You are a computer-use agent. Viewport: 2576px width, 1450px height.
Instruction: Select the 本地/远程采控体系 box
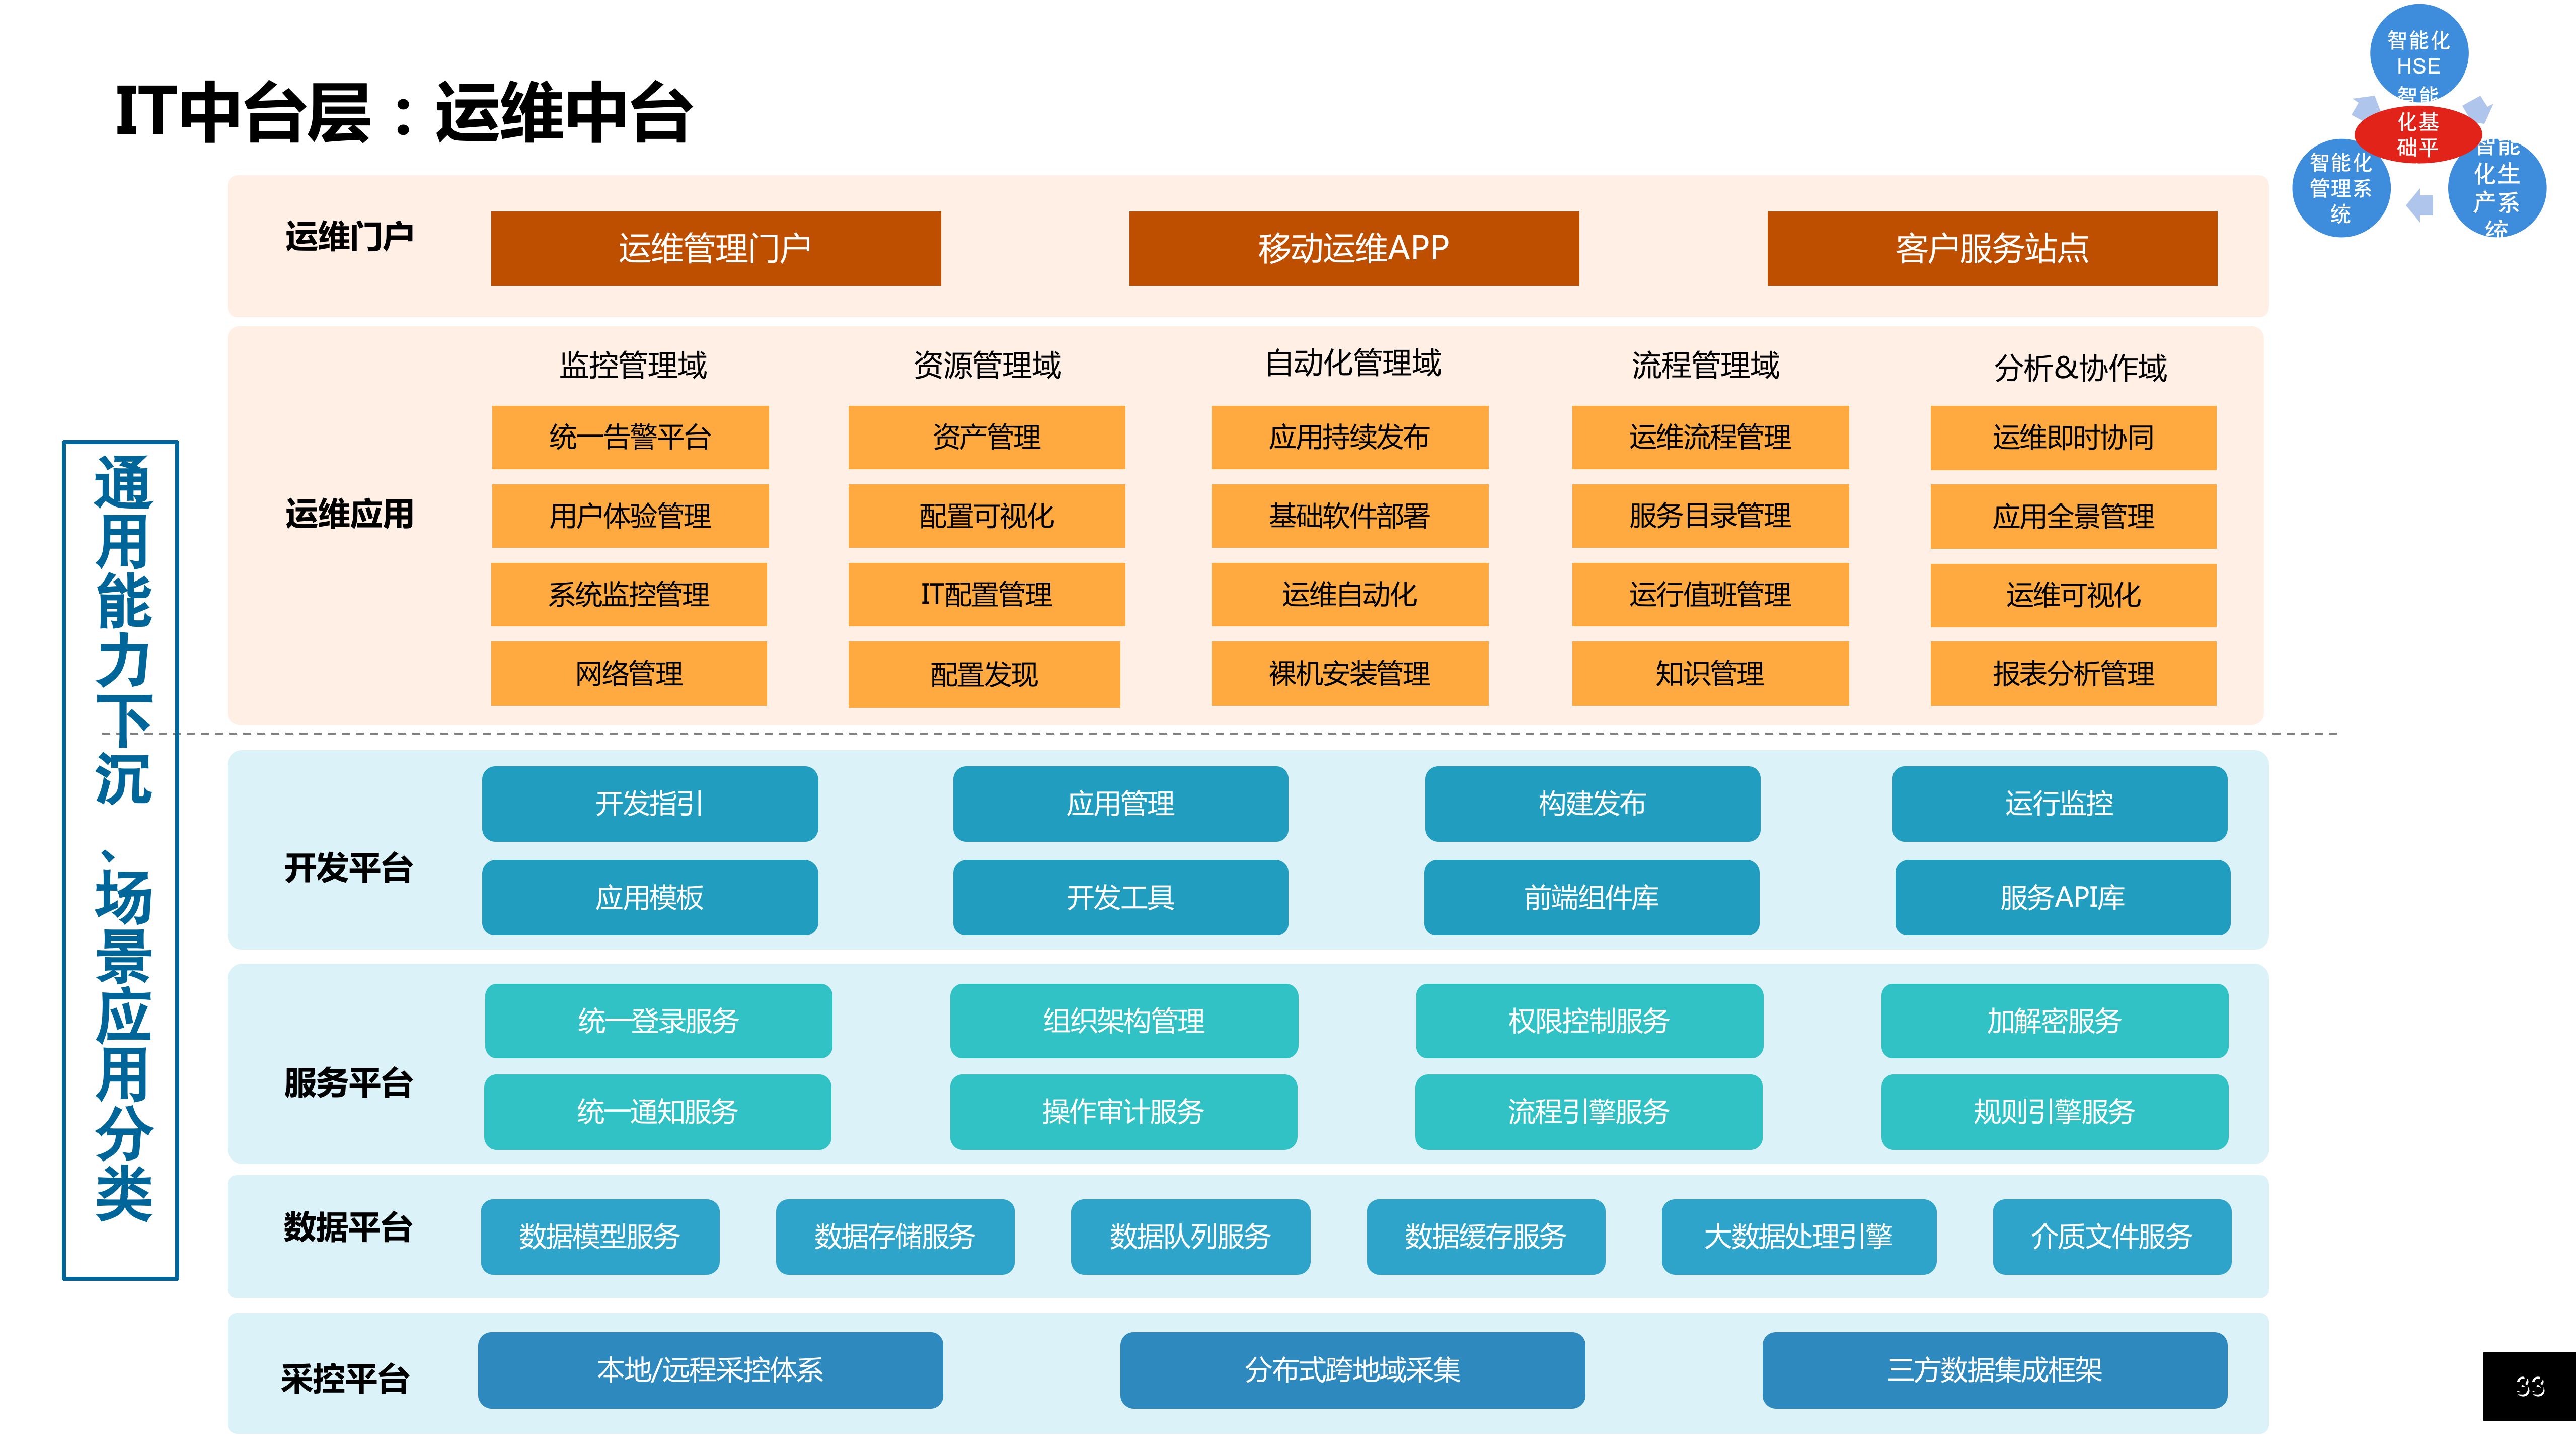(710, 1371)
